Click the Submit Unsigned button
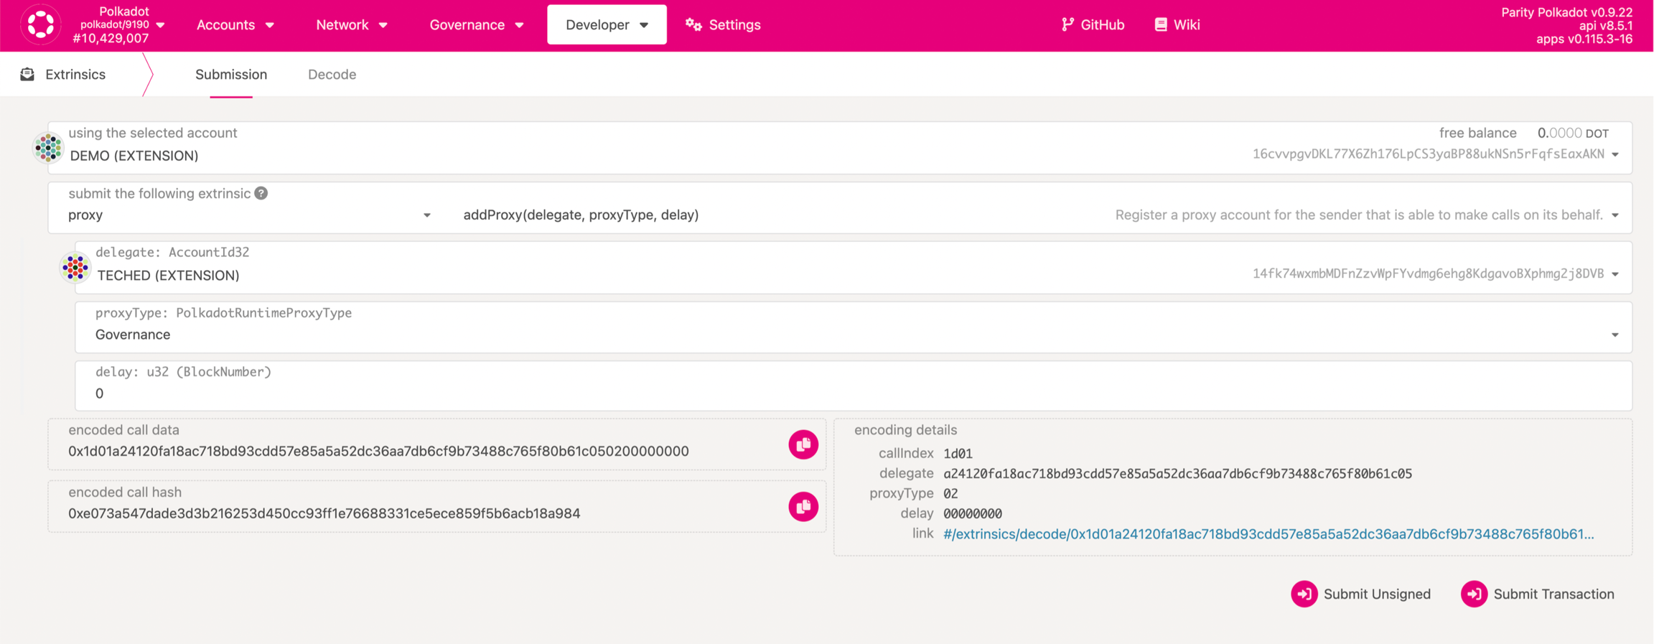The image size is (1654, 644). (x=1361, y=594)
